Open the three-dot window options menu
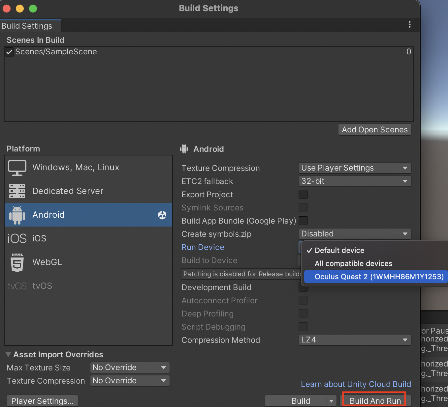This screenshot has width=448, height=407. click(x=409, y=24)
